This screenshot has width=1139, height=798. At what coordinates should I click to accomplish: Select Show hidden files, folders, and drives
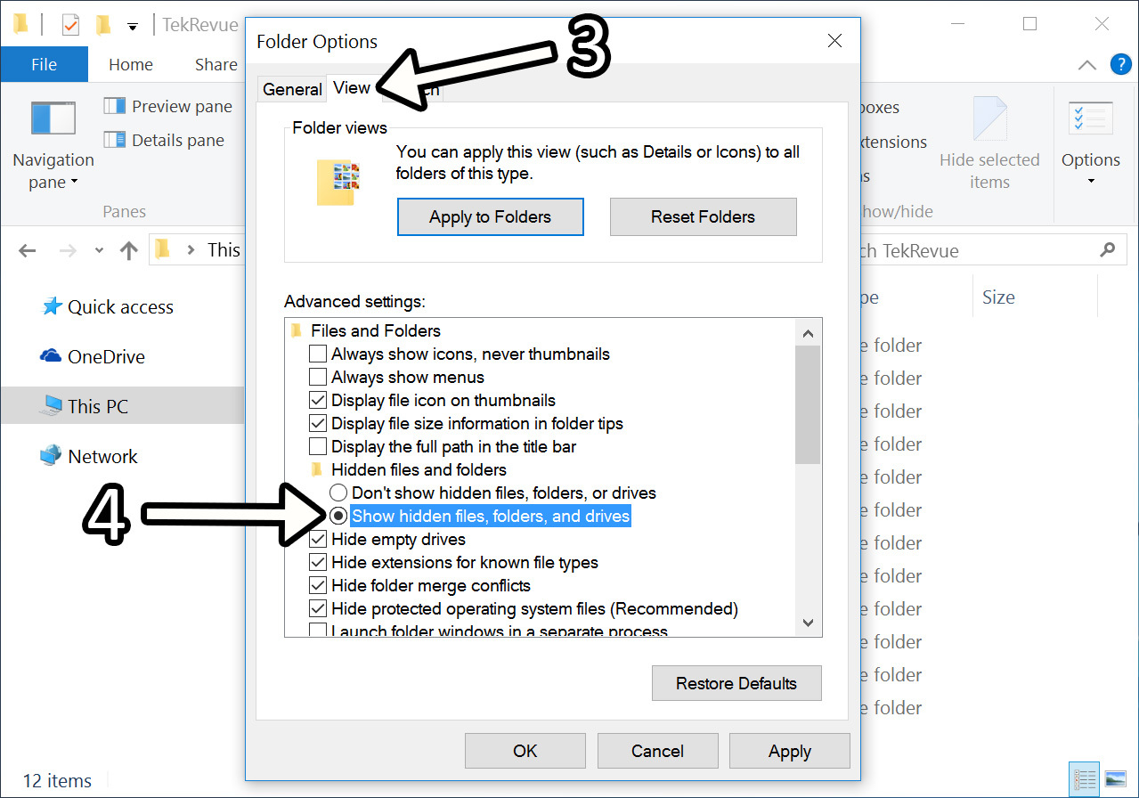pos(338,516)
